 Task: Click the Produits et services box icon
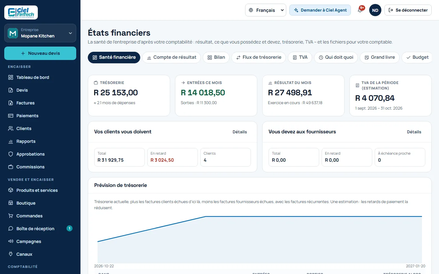[x=11, y=190]
